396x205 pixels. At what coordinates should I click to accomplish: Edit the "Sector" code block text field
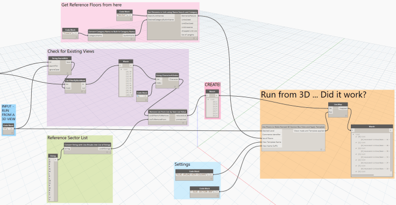[123, 15]
